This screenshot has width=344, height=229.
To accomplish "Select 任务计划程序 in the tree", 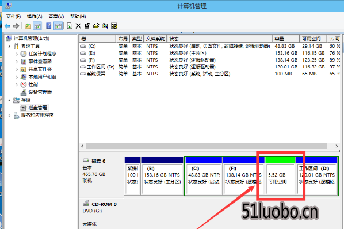I will pos(43,54).
